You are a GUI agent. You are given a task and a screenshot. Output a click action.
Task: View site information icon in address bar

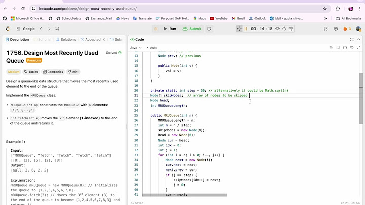click(34, 9)
